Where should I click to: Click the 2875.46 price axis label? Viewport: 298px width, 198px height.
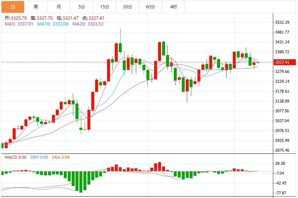[x=282, y=150]
